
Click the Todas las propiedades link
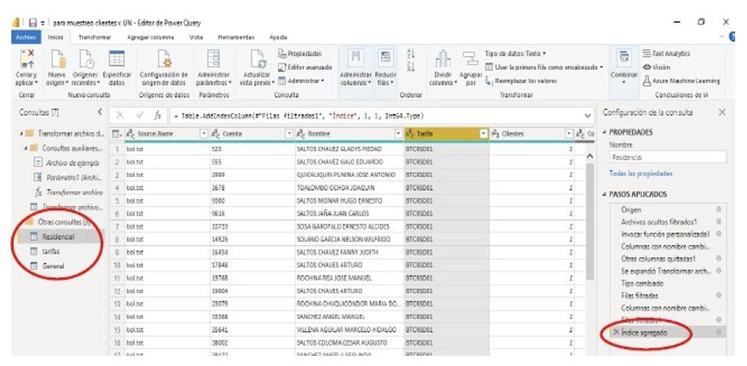point(640,173)
